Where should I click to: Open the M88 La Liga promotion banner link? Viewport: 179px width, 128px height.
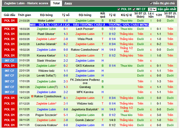coord(89,25)
